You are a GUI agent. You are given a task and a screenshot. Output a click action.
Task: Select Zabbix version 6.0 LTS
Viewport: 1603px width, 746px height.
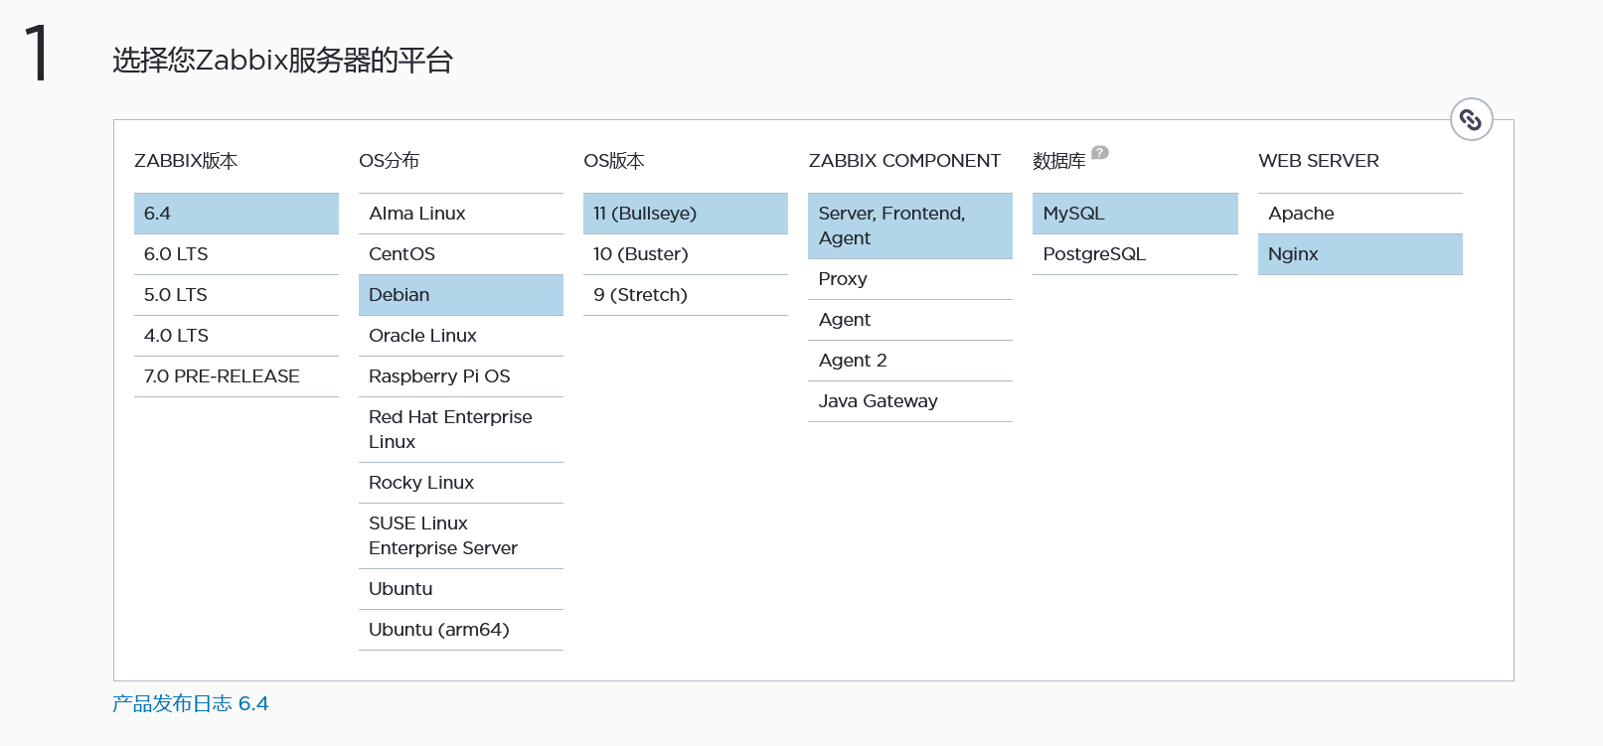236,254
